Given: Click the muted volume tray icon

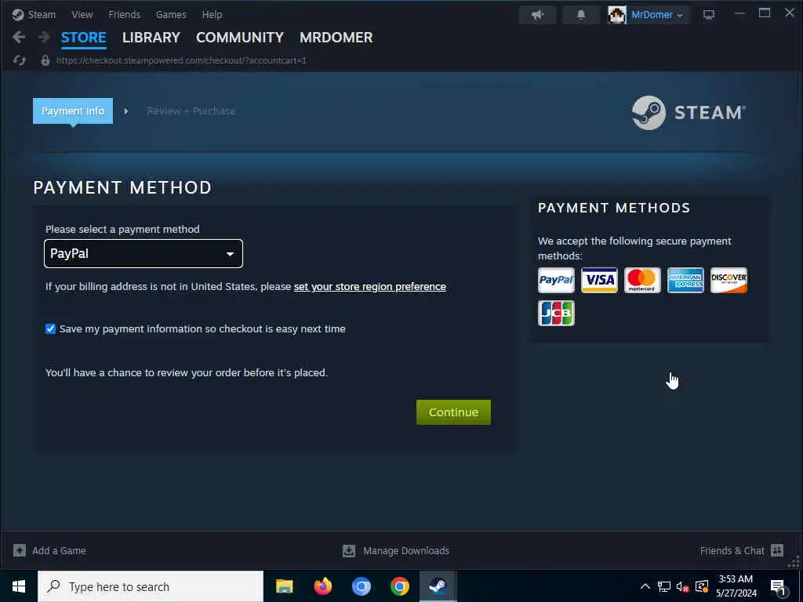Looking at the screenshot, I should [682, 587].
